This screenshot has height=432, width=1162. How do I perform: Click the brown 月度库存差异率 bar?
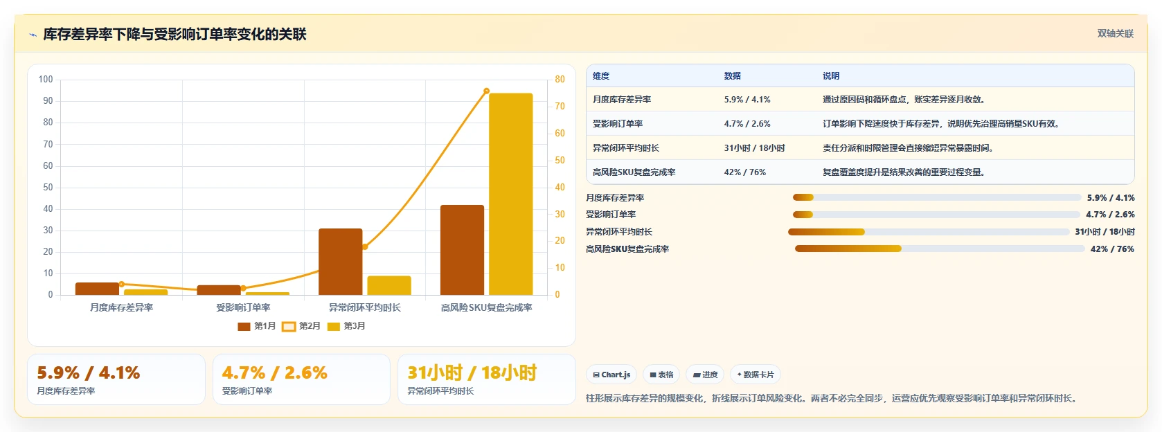pyautogui.click(x=97, y=289)
